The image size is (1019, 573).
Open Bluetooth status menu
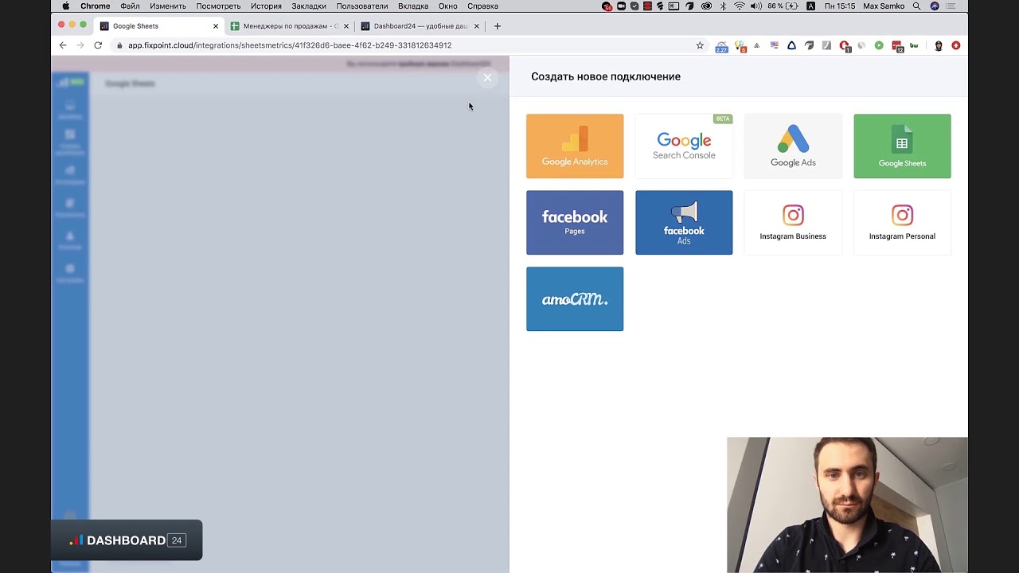(724, 6)
